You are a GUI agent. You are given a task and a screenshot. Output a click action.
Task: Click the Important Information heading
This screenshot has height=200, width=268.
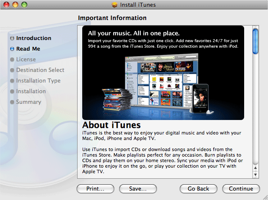(112, 18)
